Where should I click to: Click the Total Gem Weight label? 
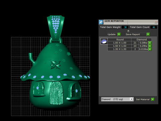click(110, 27)
